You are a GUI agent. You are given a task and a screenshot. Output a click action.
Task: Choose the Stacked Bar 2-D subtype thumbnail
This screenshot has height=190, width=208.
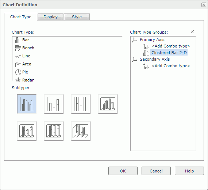pos(54,104)
